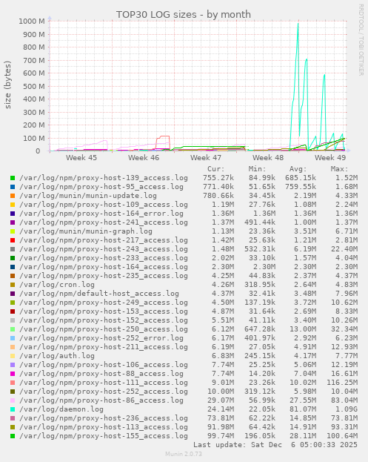The image size is (368, 462).
Task: Click the salmon swatch for proxy-host-111_access.log
Action: (13, 383)
